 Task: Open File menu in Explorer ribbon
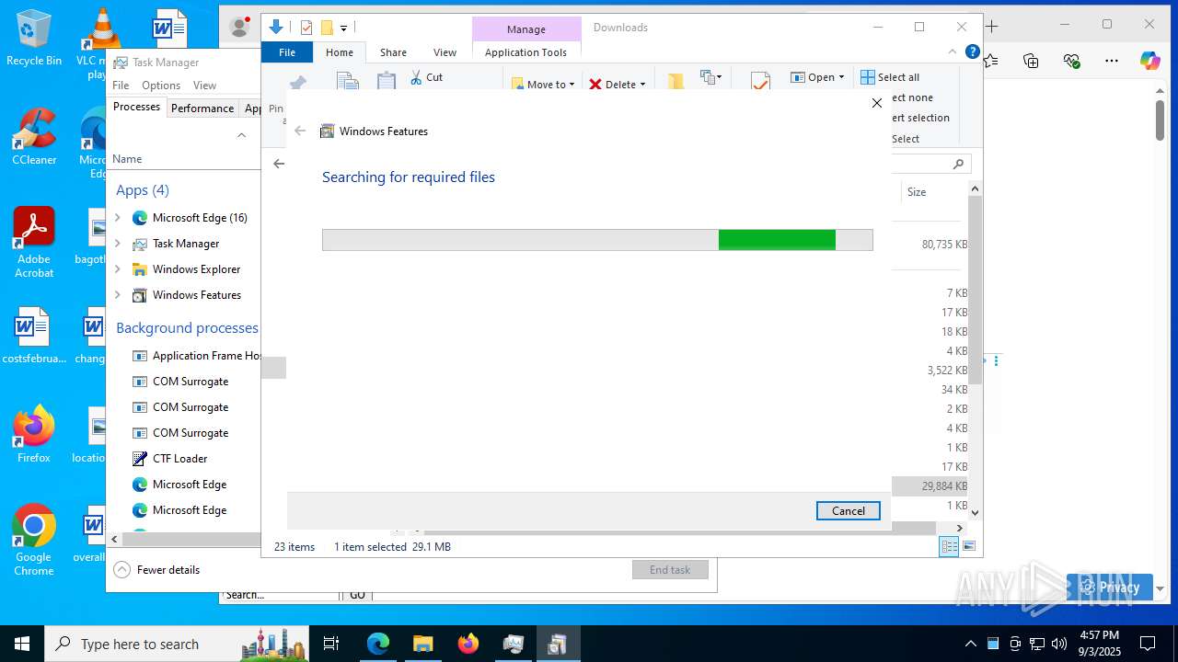(287, 52)
